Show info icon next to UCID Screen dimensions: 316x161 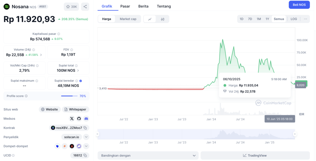[x=13, y=155]
